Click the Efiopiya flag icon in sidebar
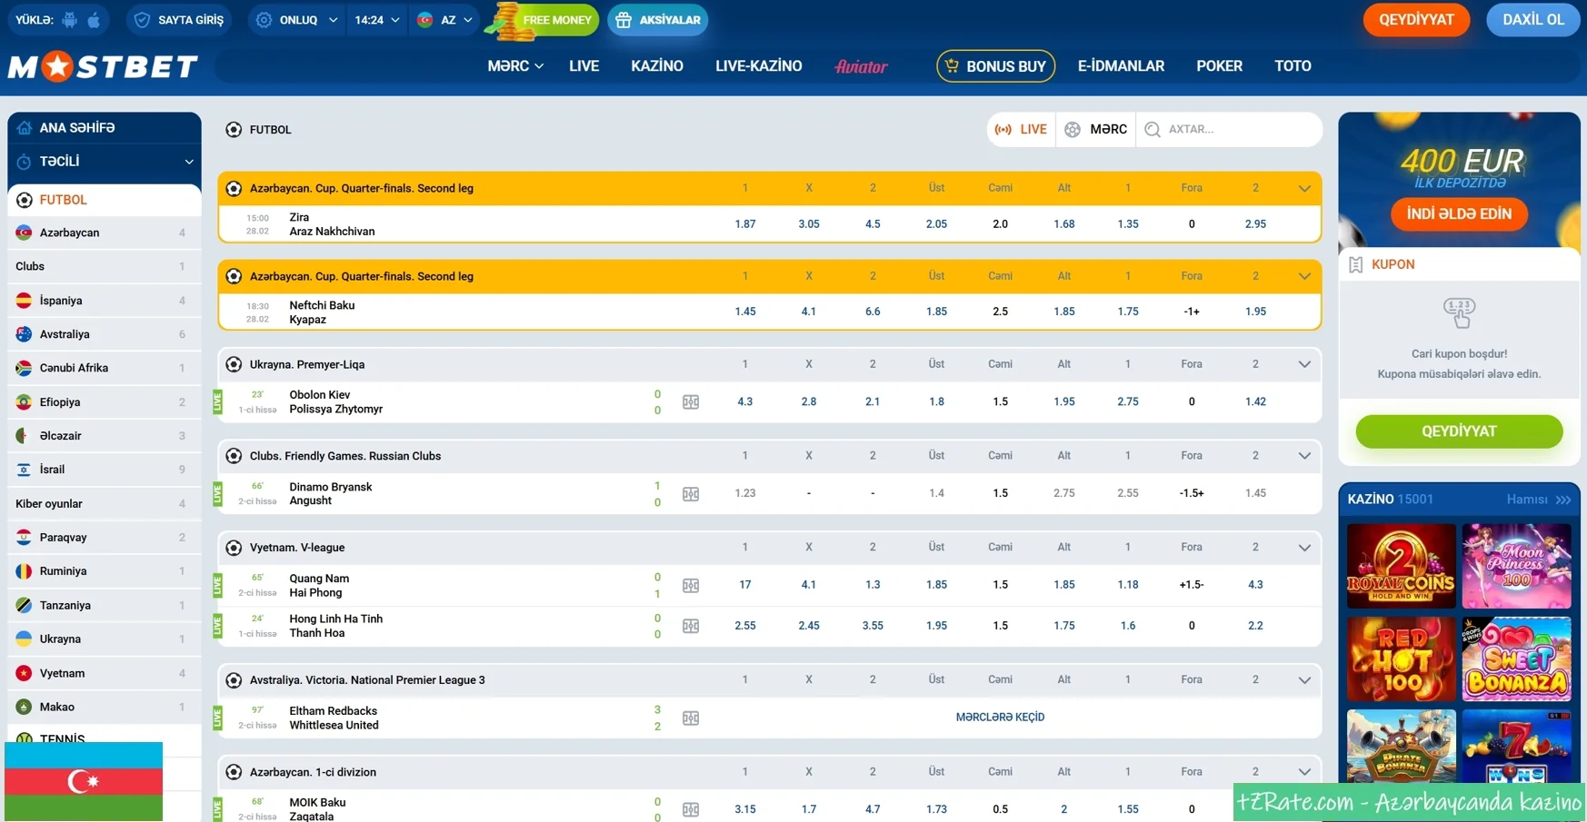Viewport: 1587px width, 822px height. tap(25, 401)
